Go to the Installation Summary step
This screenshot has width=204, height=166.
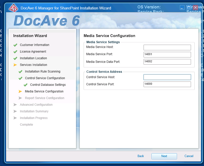[34, 111]
